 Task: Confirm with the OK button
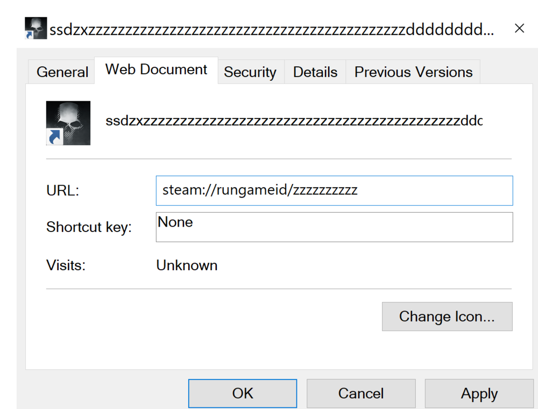coord(243,393)
